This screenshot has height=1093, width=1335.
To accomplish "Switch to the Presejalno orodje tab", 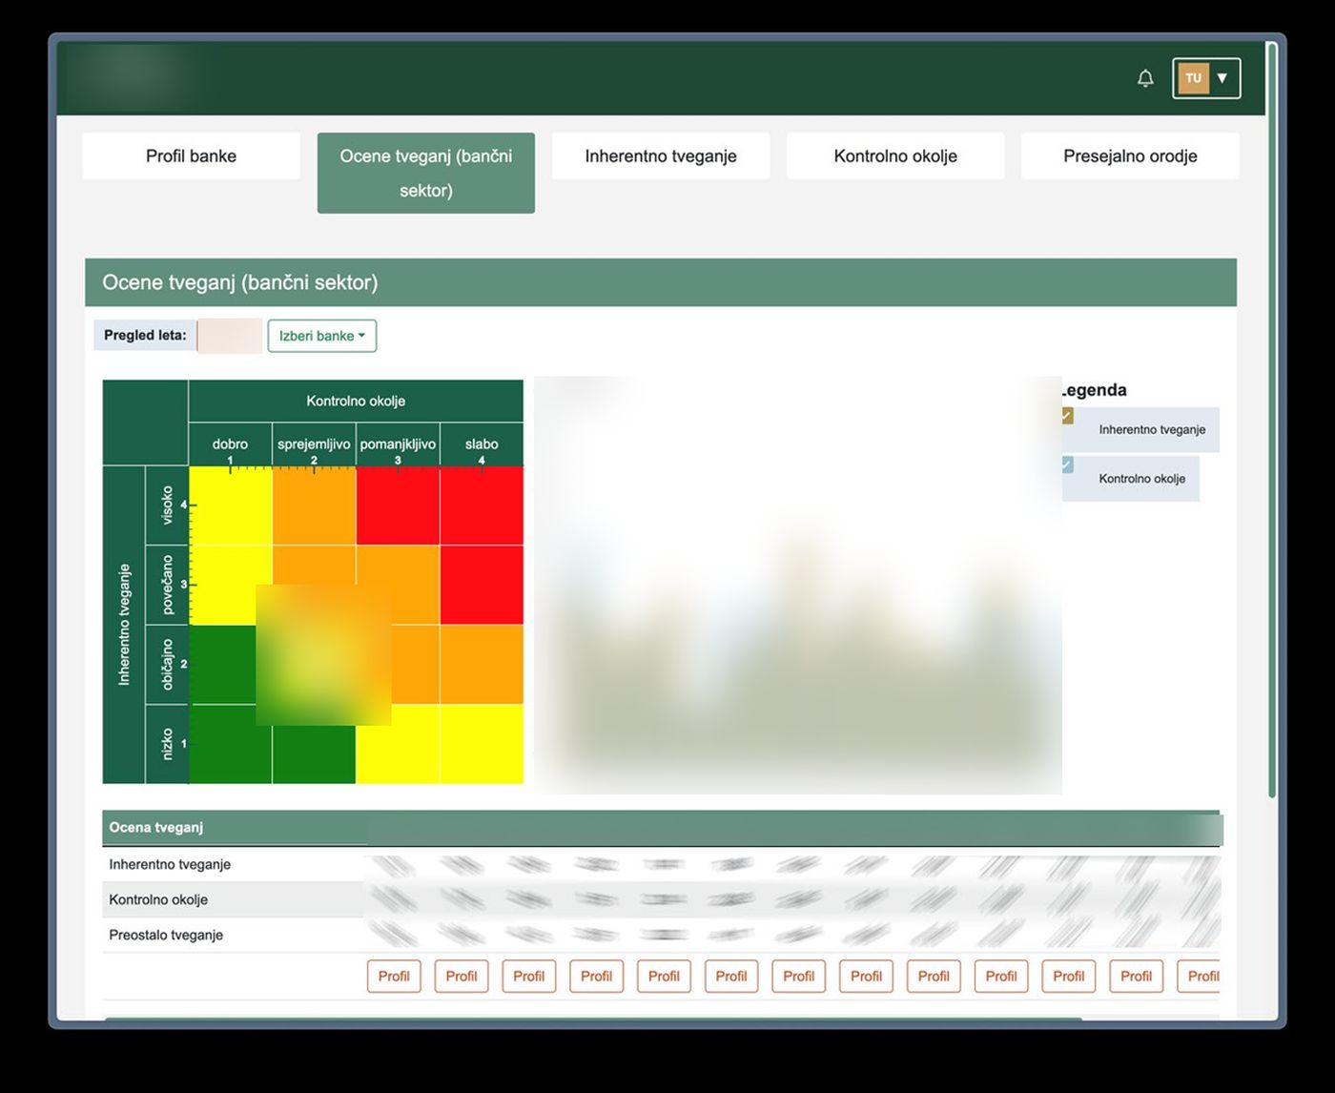I will point(1130,156).
